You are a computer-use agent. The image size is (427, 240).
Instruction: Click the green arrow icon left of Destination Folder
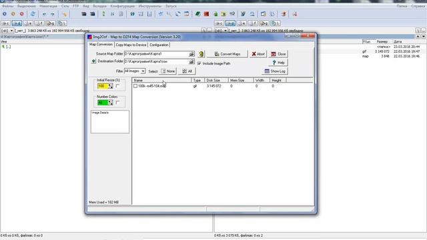point(93,61)
